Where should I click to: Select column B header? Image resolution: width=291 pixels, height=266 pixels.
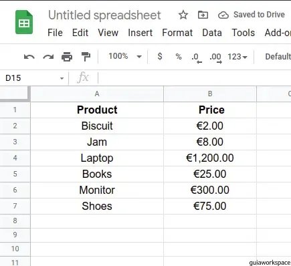click(210, 94)
